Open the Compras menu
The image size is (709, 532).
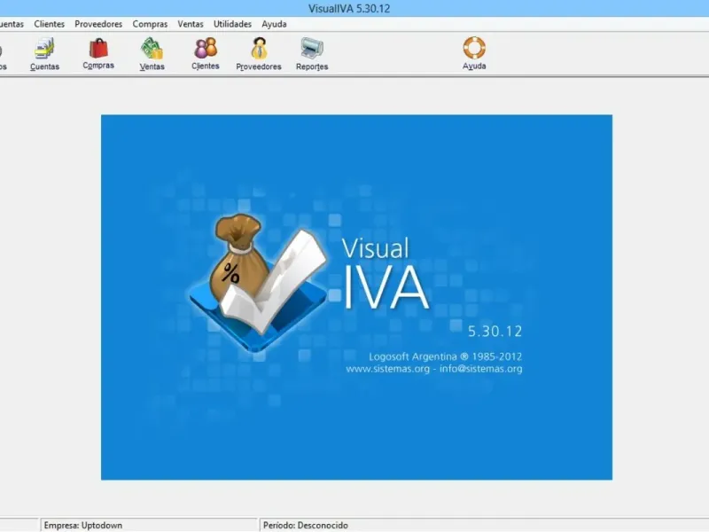click(x=150, y=24)
